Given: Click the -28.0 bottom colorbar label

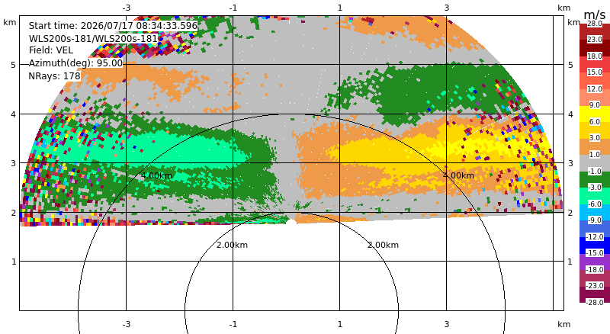Looking at the screenshot, I should point(595,303).
